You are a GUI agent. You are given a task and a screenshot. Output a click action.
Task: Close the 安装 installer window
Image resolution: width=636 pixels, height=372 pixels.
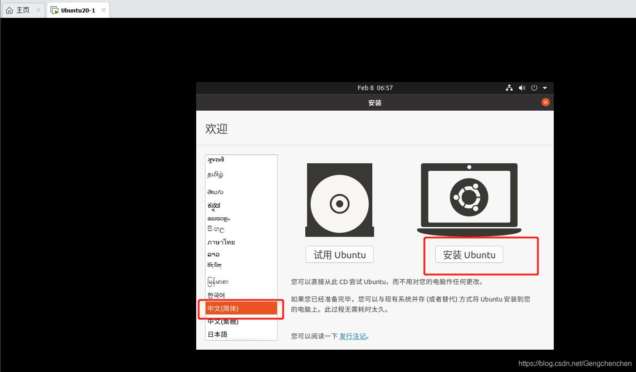[x=545, y=102]
